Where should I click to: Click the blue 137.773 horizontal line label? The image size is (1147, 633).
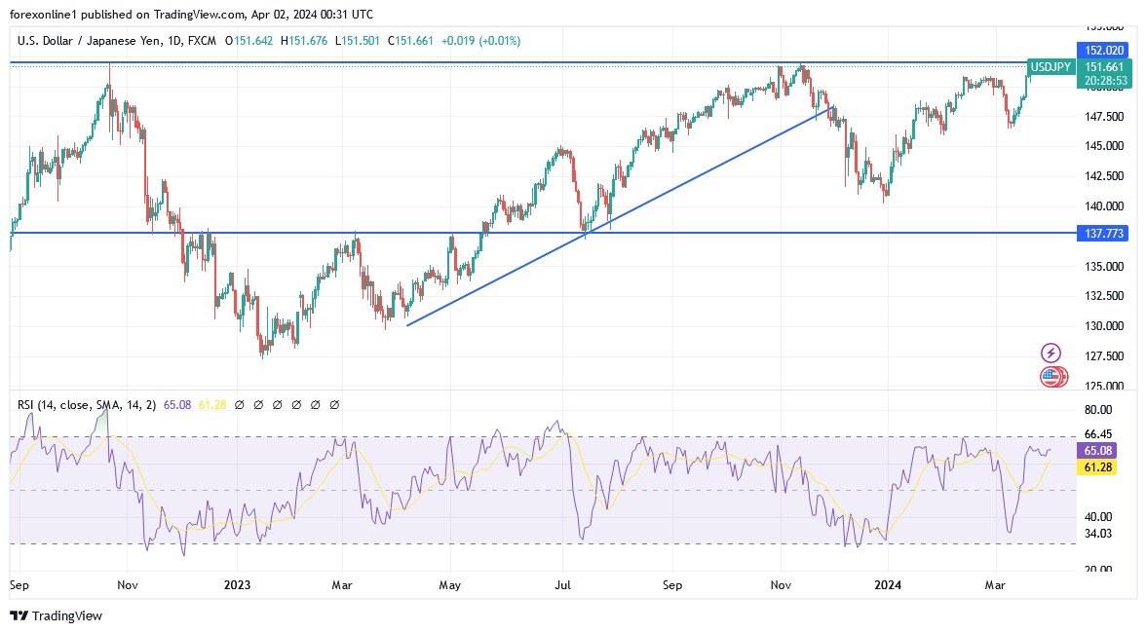pyautogui.click(x=1104, y=233)
